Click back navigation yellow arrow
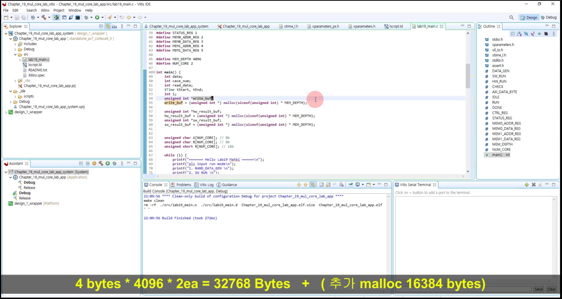Screen dimensions: 562x299 (129, 17)
